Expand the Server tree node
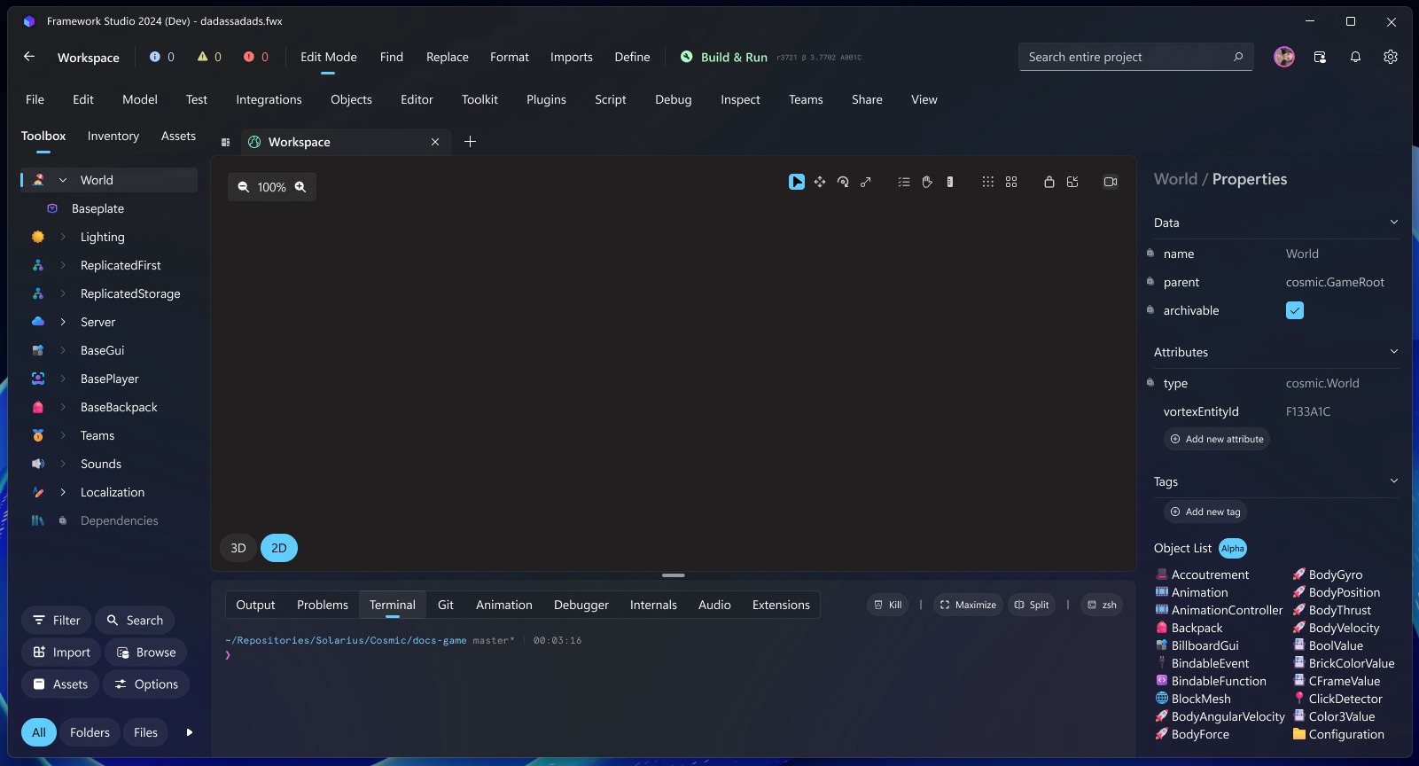 (x=63, y=322)
